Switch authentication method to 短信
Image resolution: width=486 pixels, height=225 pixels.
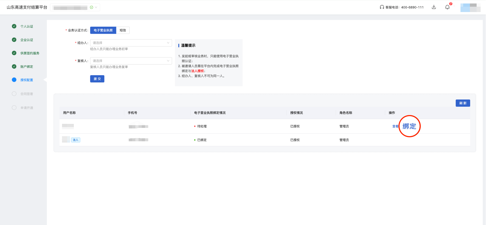(123, 30)
